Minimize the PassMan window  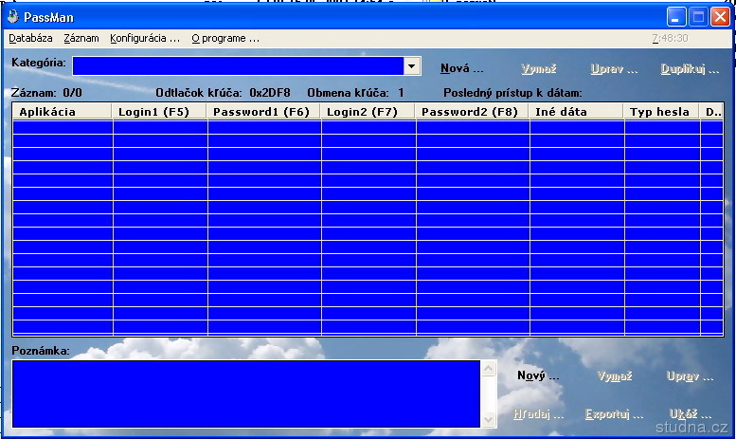click(675, 17)
